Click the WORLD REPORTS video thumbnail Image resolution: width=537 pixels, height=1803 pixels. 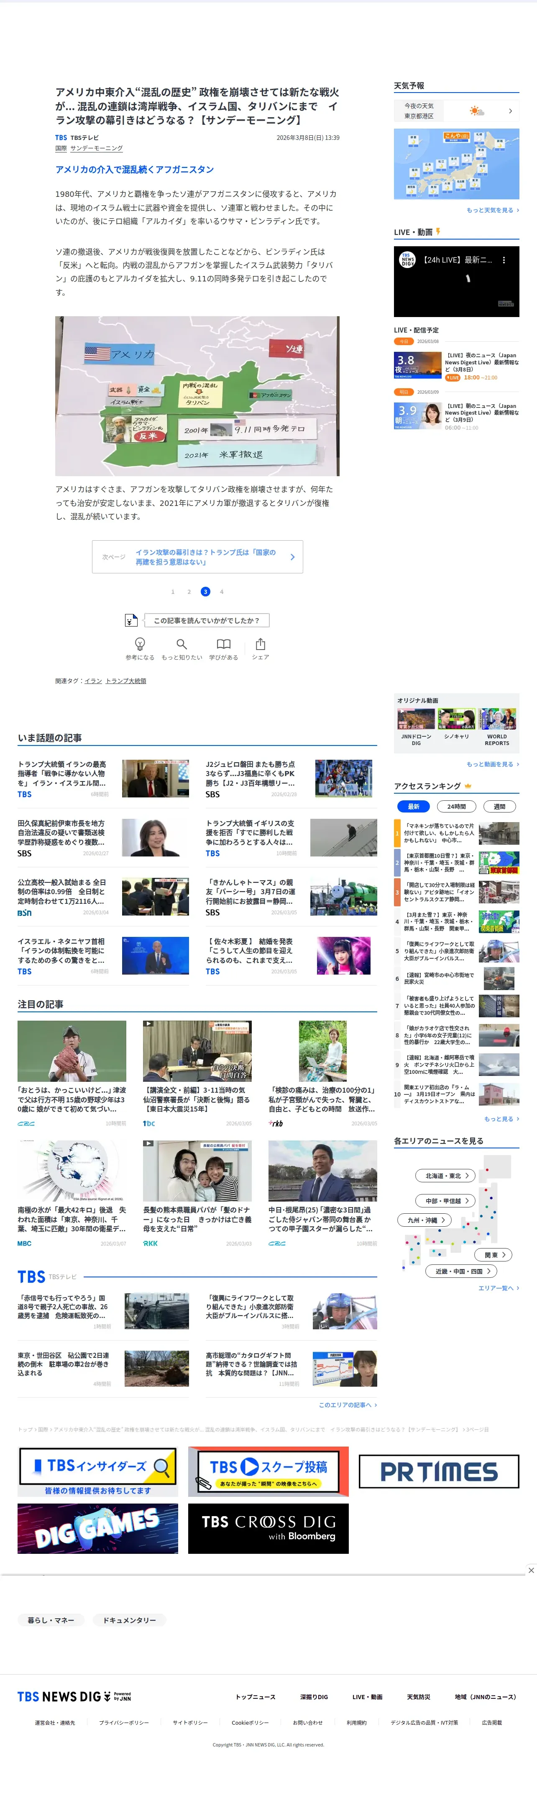497,719
